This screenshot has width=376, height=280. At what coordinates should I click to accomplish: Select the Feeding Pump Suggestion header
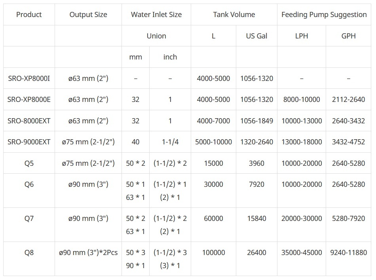pos(324,15)
